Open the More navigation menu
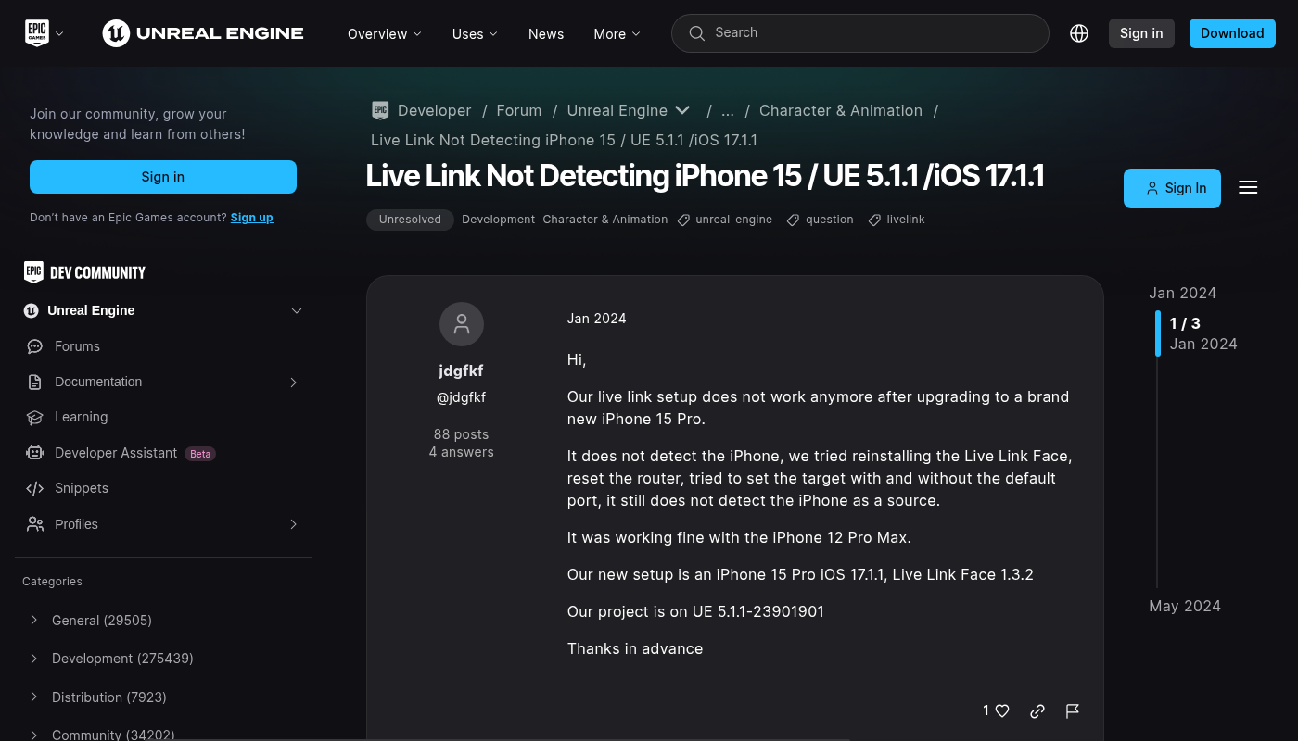 [x=617, y=34]
